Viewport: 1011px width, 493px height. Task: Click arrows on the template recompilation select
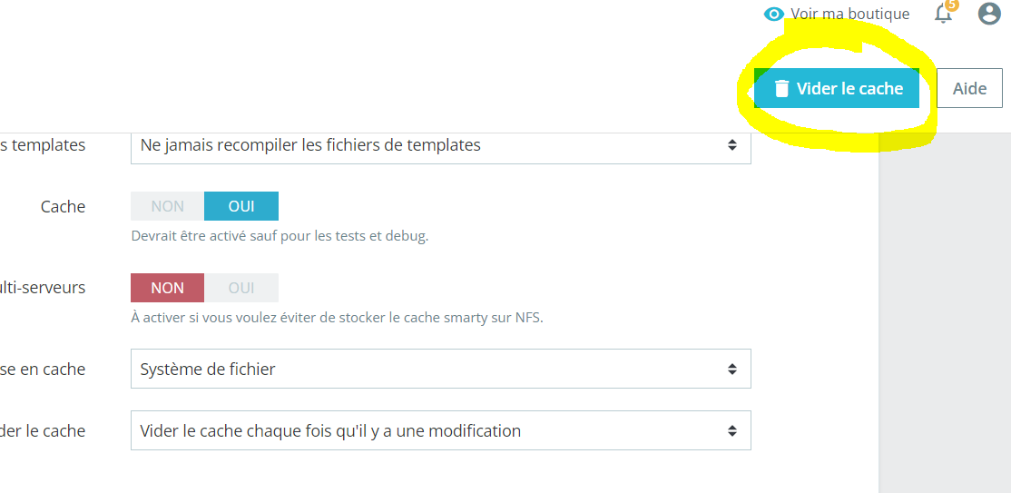coord(731,145)
